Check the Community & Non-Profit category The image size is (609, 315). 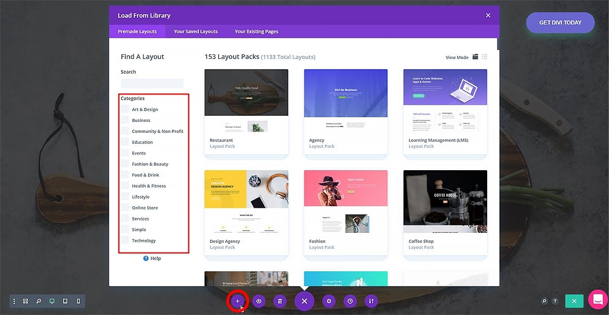[125, 131]
